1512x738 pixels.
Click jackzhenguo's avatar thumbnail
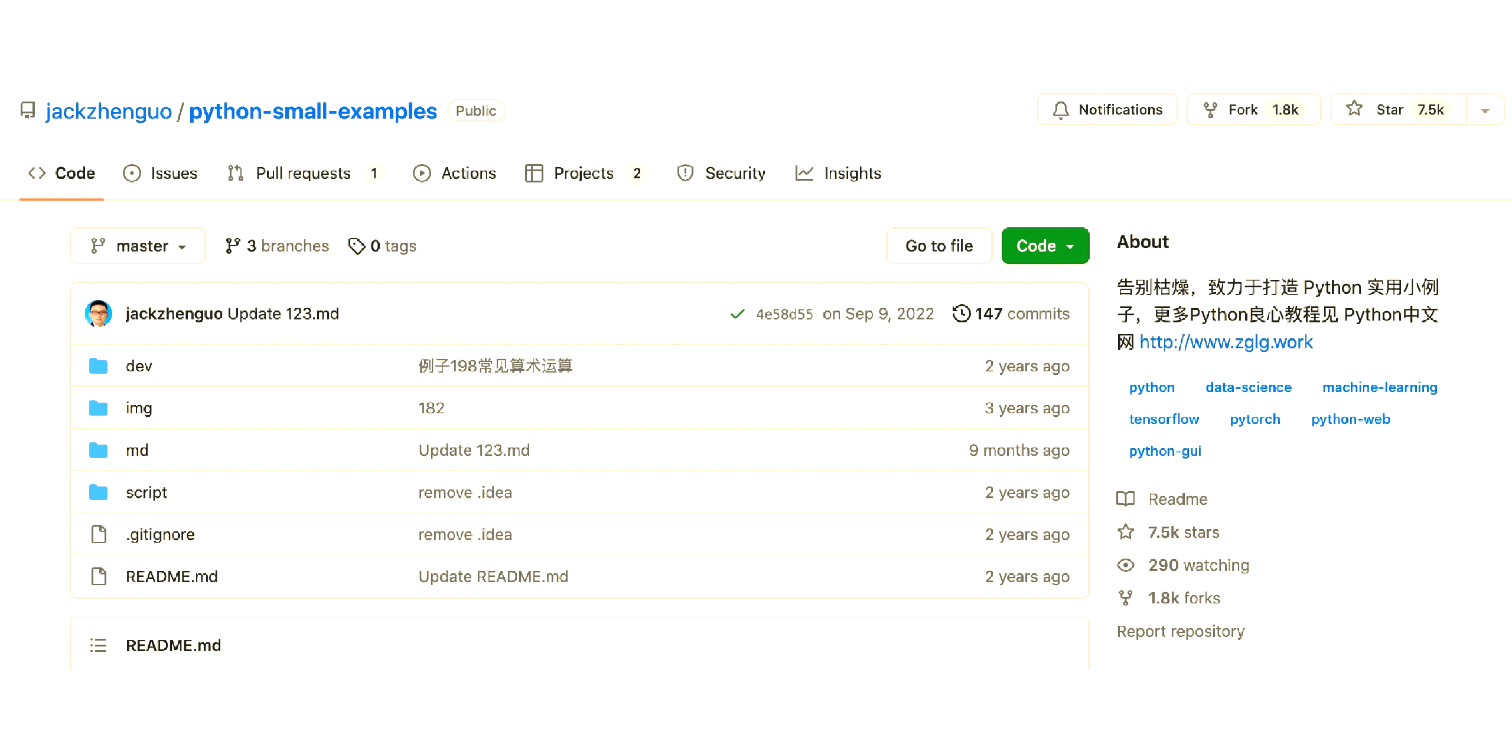tap(99, 314)
